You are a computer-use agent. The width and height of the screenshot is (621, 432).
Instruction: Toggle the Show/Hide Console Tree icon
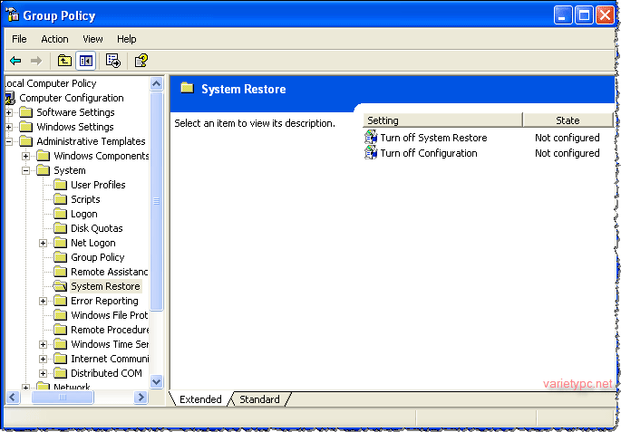pyautogui.click(x=86, y=61)
